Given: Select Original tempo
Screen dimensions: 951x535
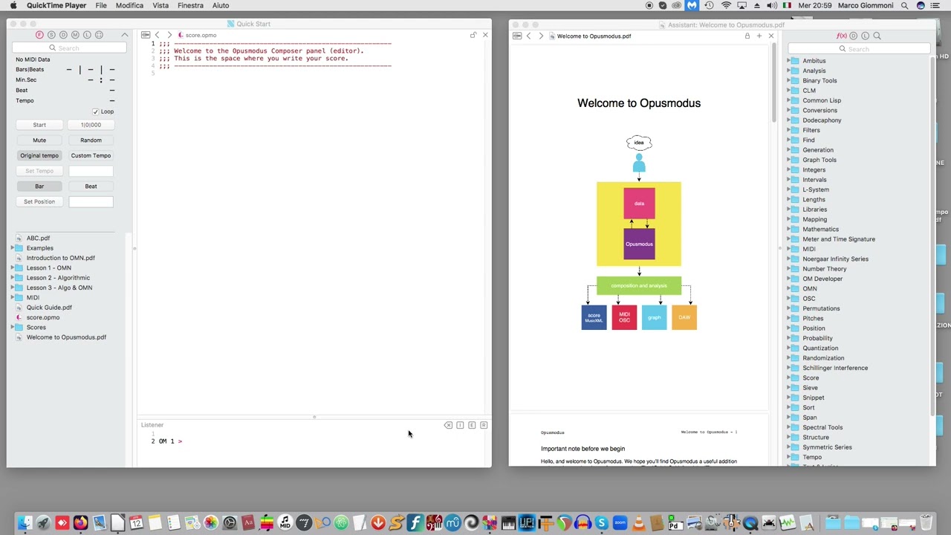Looking at the screenshot, I should [39, 155].
